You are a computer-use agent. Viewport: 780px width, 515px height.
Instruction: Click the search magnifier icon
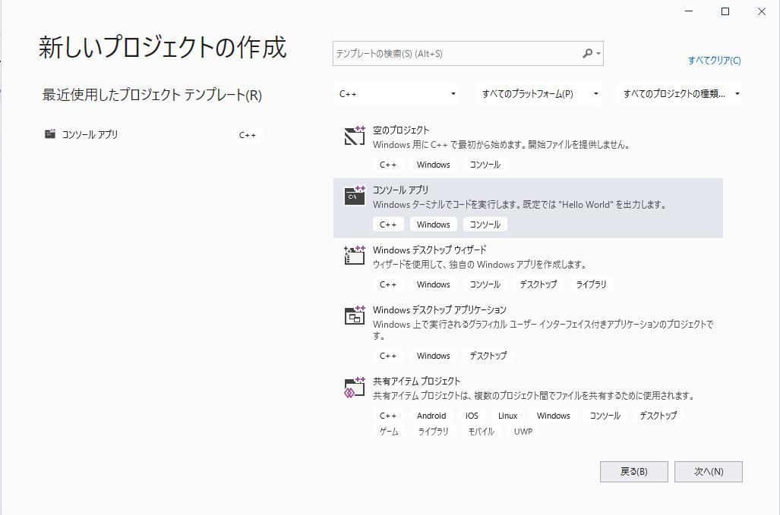[x=588, y=53]
